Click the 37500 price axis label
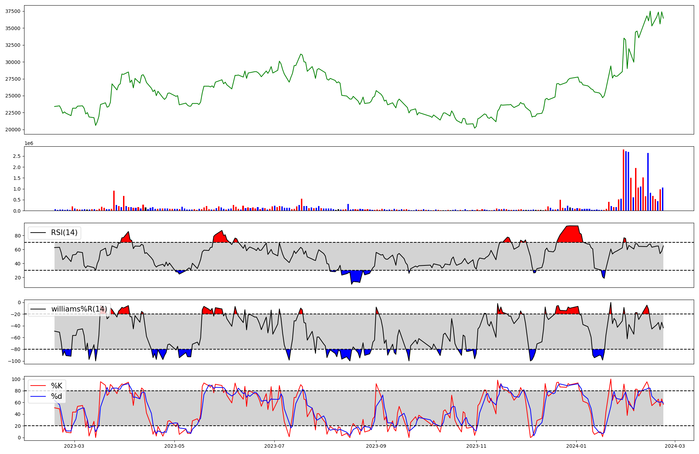 coord(13,11)
